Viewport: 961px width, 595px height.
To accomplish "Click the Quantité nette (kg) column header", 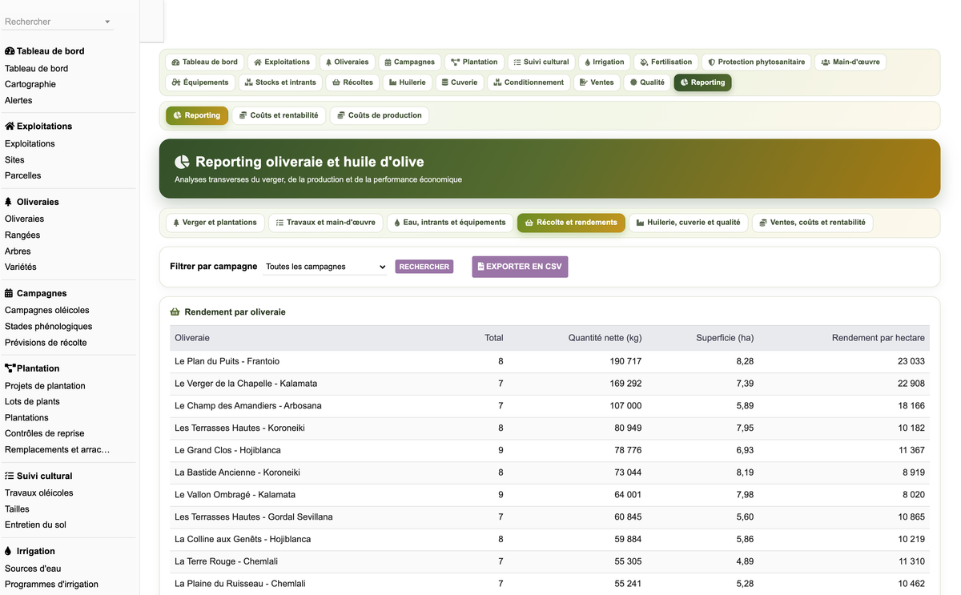I will [x=605, y=338].
